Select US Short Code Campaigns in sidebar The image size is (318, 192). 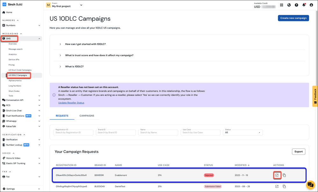click(20, 70)
